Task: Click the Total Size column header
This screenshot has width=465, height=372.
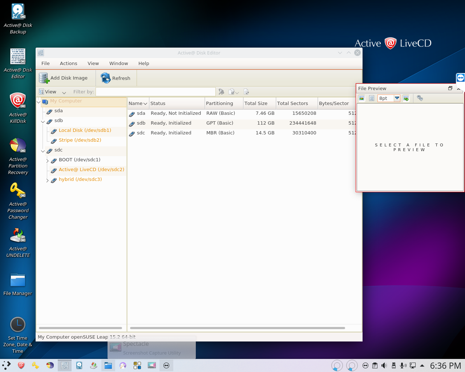Action: (256, 104)
